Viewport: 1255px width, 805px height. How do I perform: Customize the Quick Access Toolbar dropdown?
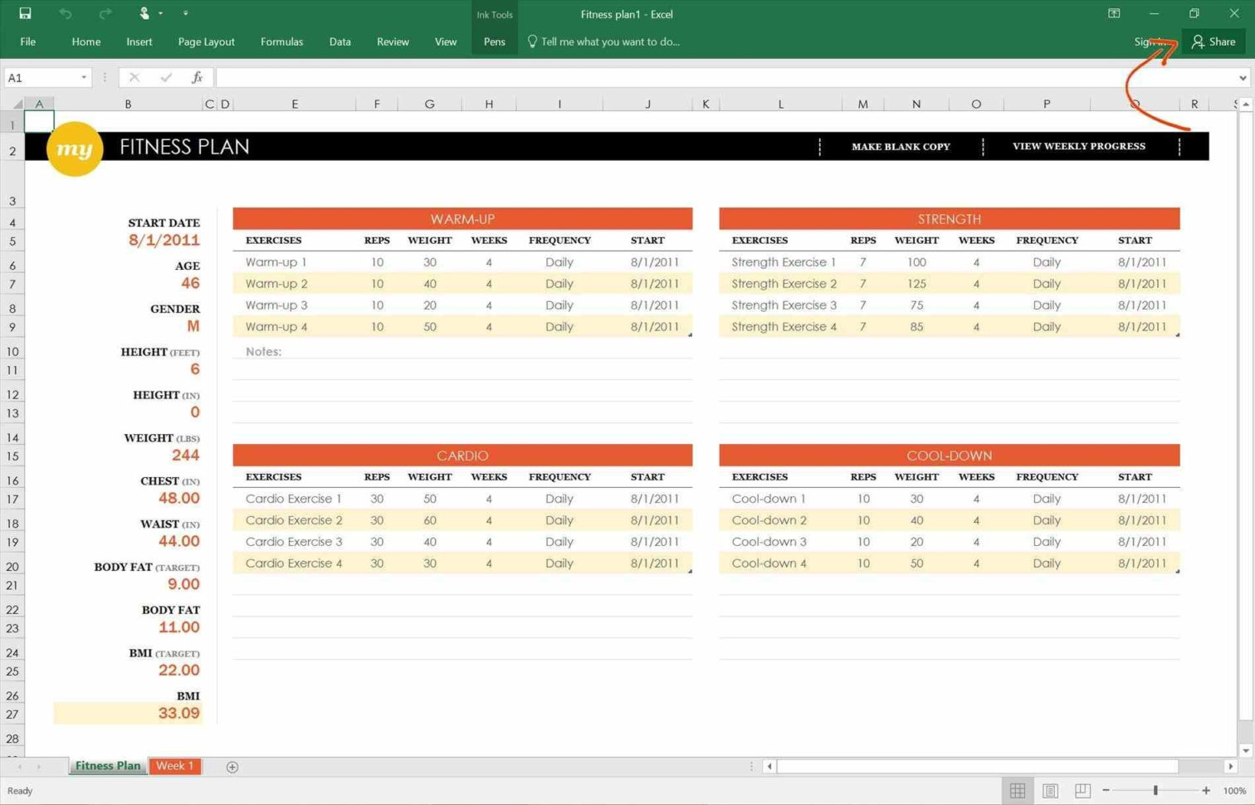pyautogui.click(x=186, y=13)
